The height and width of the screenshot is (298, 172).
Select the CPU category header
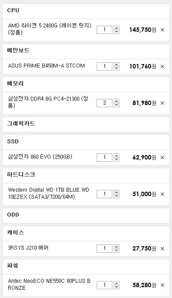coord(86,11)
